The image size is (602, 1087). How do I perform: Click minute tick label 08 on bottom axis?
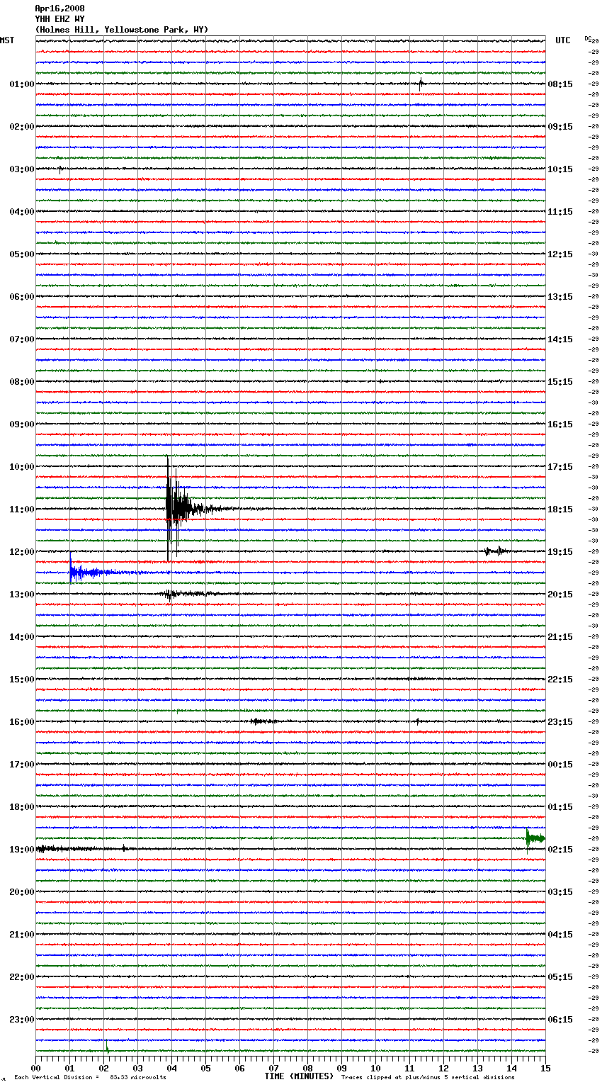pos(307,1068)
